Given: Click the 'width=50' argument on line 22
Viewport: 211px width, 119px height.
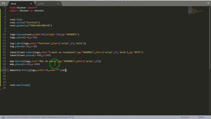Looking at the screenshot, I should [x=43, y=70].
